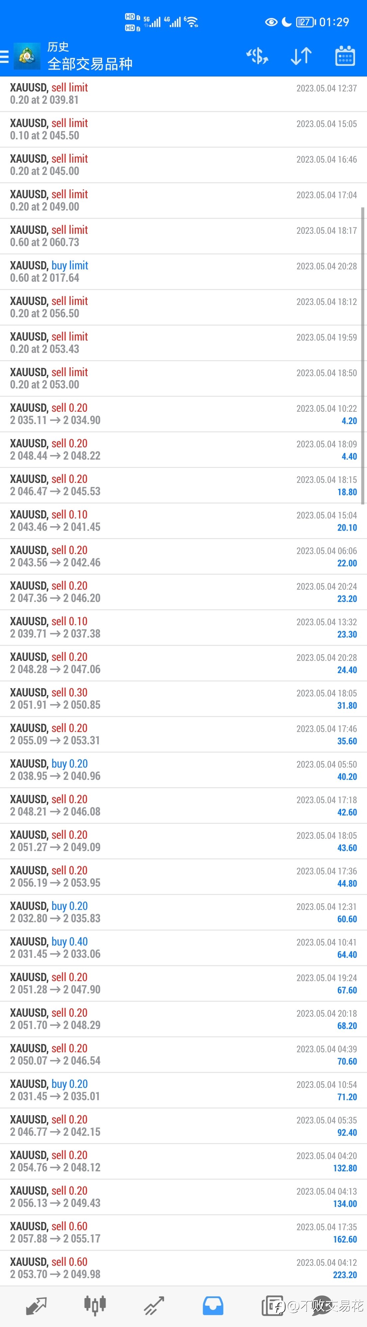Open the sell limit order at 2 039.81
Image resolution: width=367 pixels, height=1327 pixels.
click(183, 94)
